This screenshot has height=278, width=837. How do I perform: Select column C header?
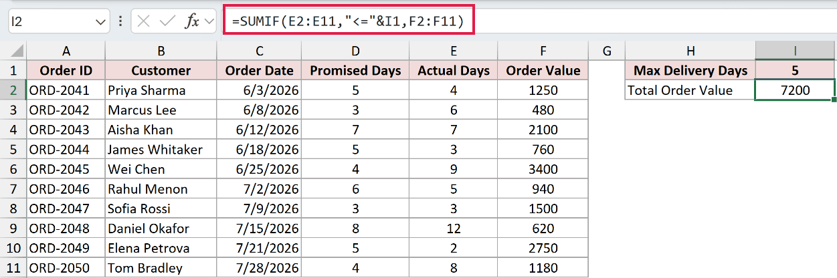pyautogui.click(x=259, y=50)
